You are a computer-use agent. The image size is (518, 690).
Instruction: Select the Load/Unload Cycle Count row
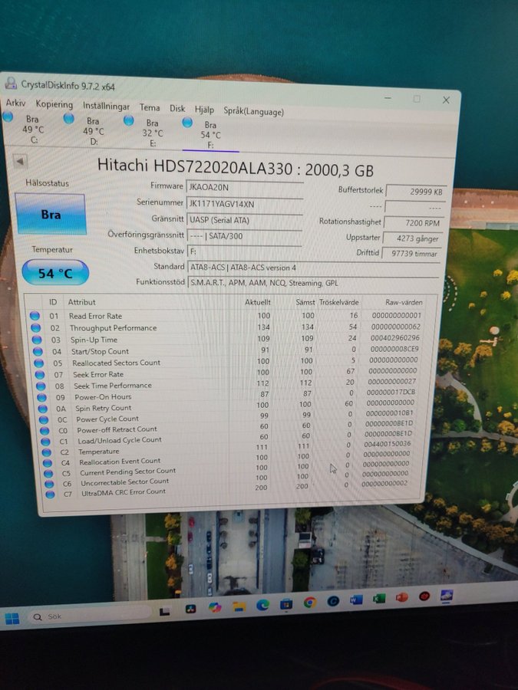pos(226,439)
